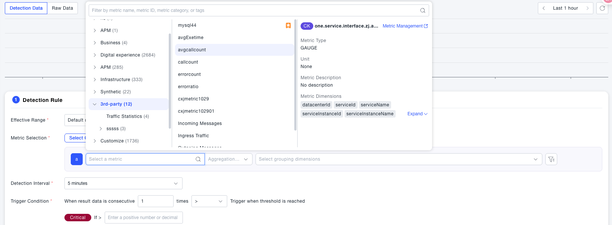Expand the Business (4) category
The image size is (612, 225).
(x=95, y=43)
